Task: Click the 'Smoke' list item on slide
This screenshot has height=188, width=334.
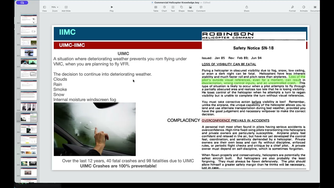Action: pos(60,89)
